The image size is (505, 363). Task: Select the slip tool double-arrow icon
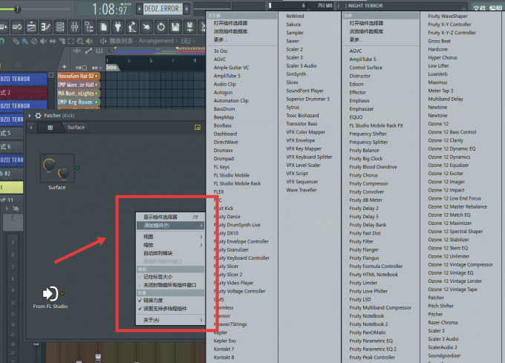(53, 41)
